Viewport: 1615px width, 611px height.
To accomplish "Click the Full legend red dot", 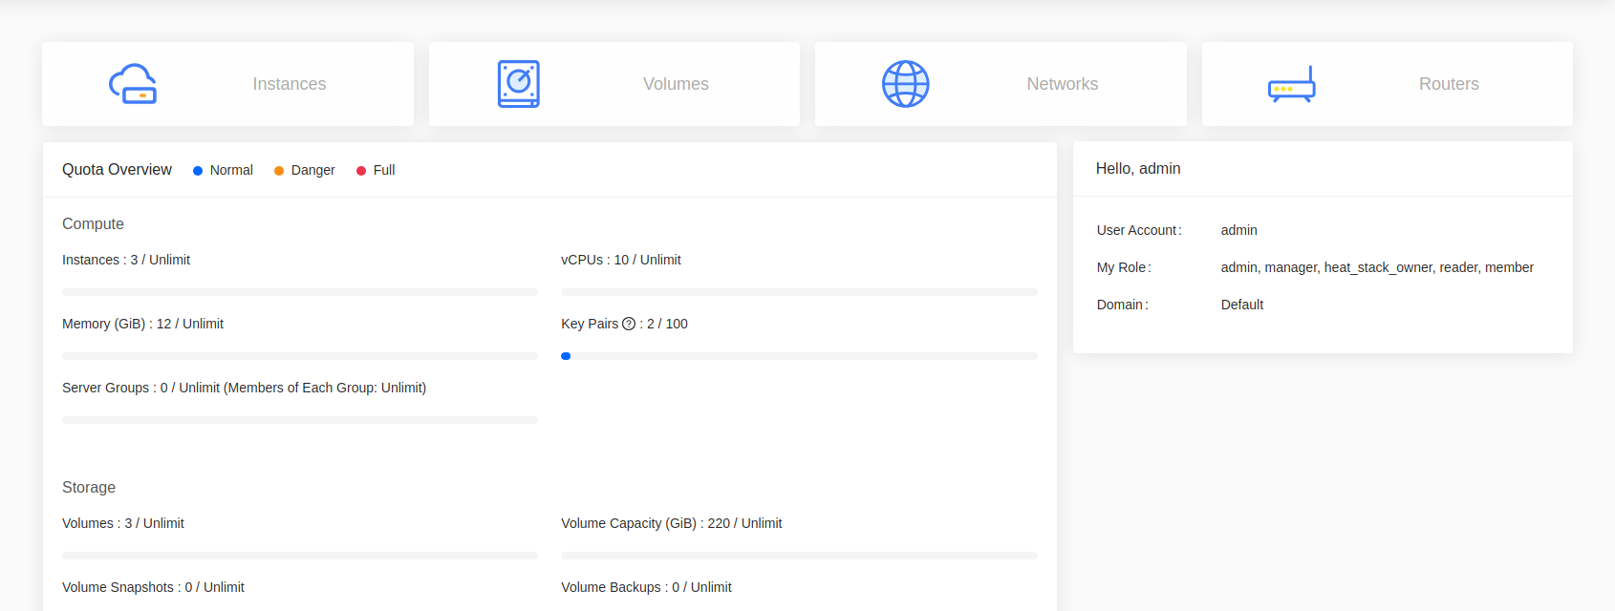I will 361,171.
